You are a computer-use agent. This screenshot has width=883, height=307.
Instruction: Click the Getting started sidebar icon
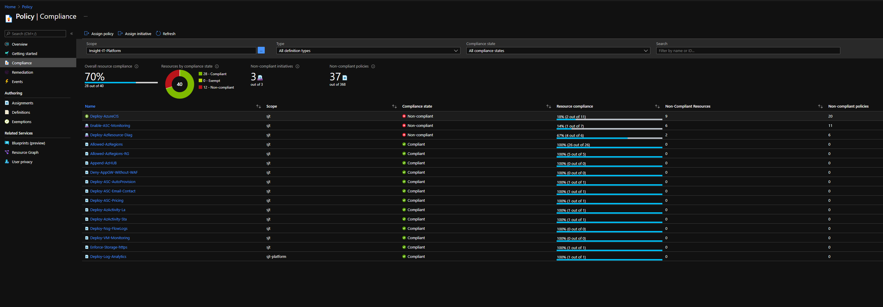pyautogui.click(x=7, y=54)
